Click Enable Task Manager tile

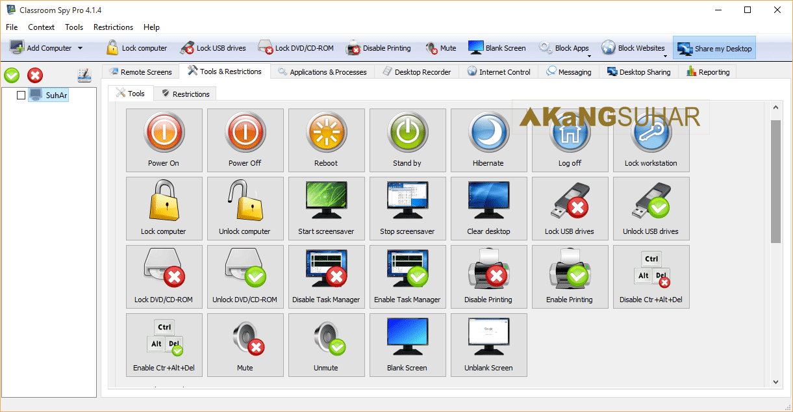click(x=407, y=276)
